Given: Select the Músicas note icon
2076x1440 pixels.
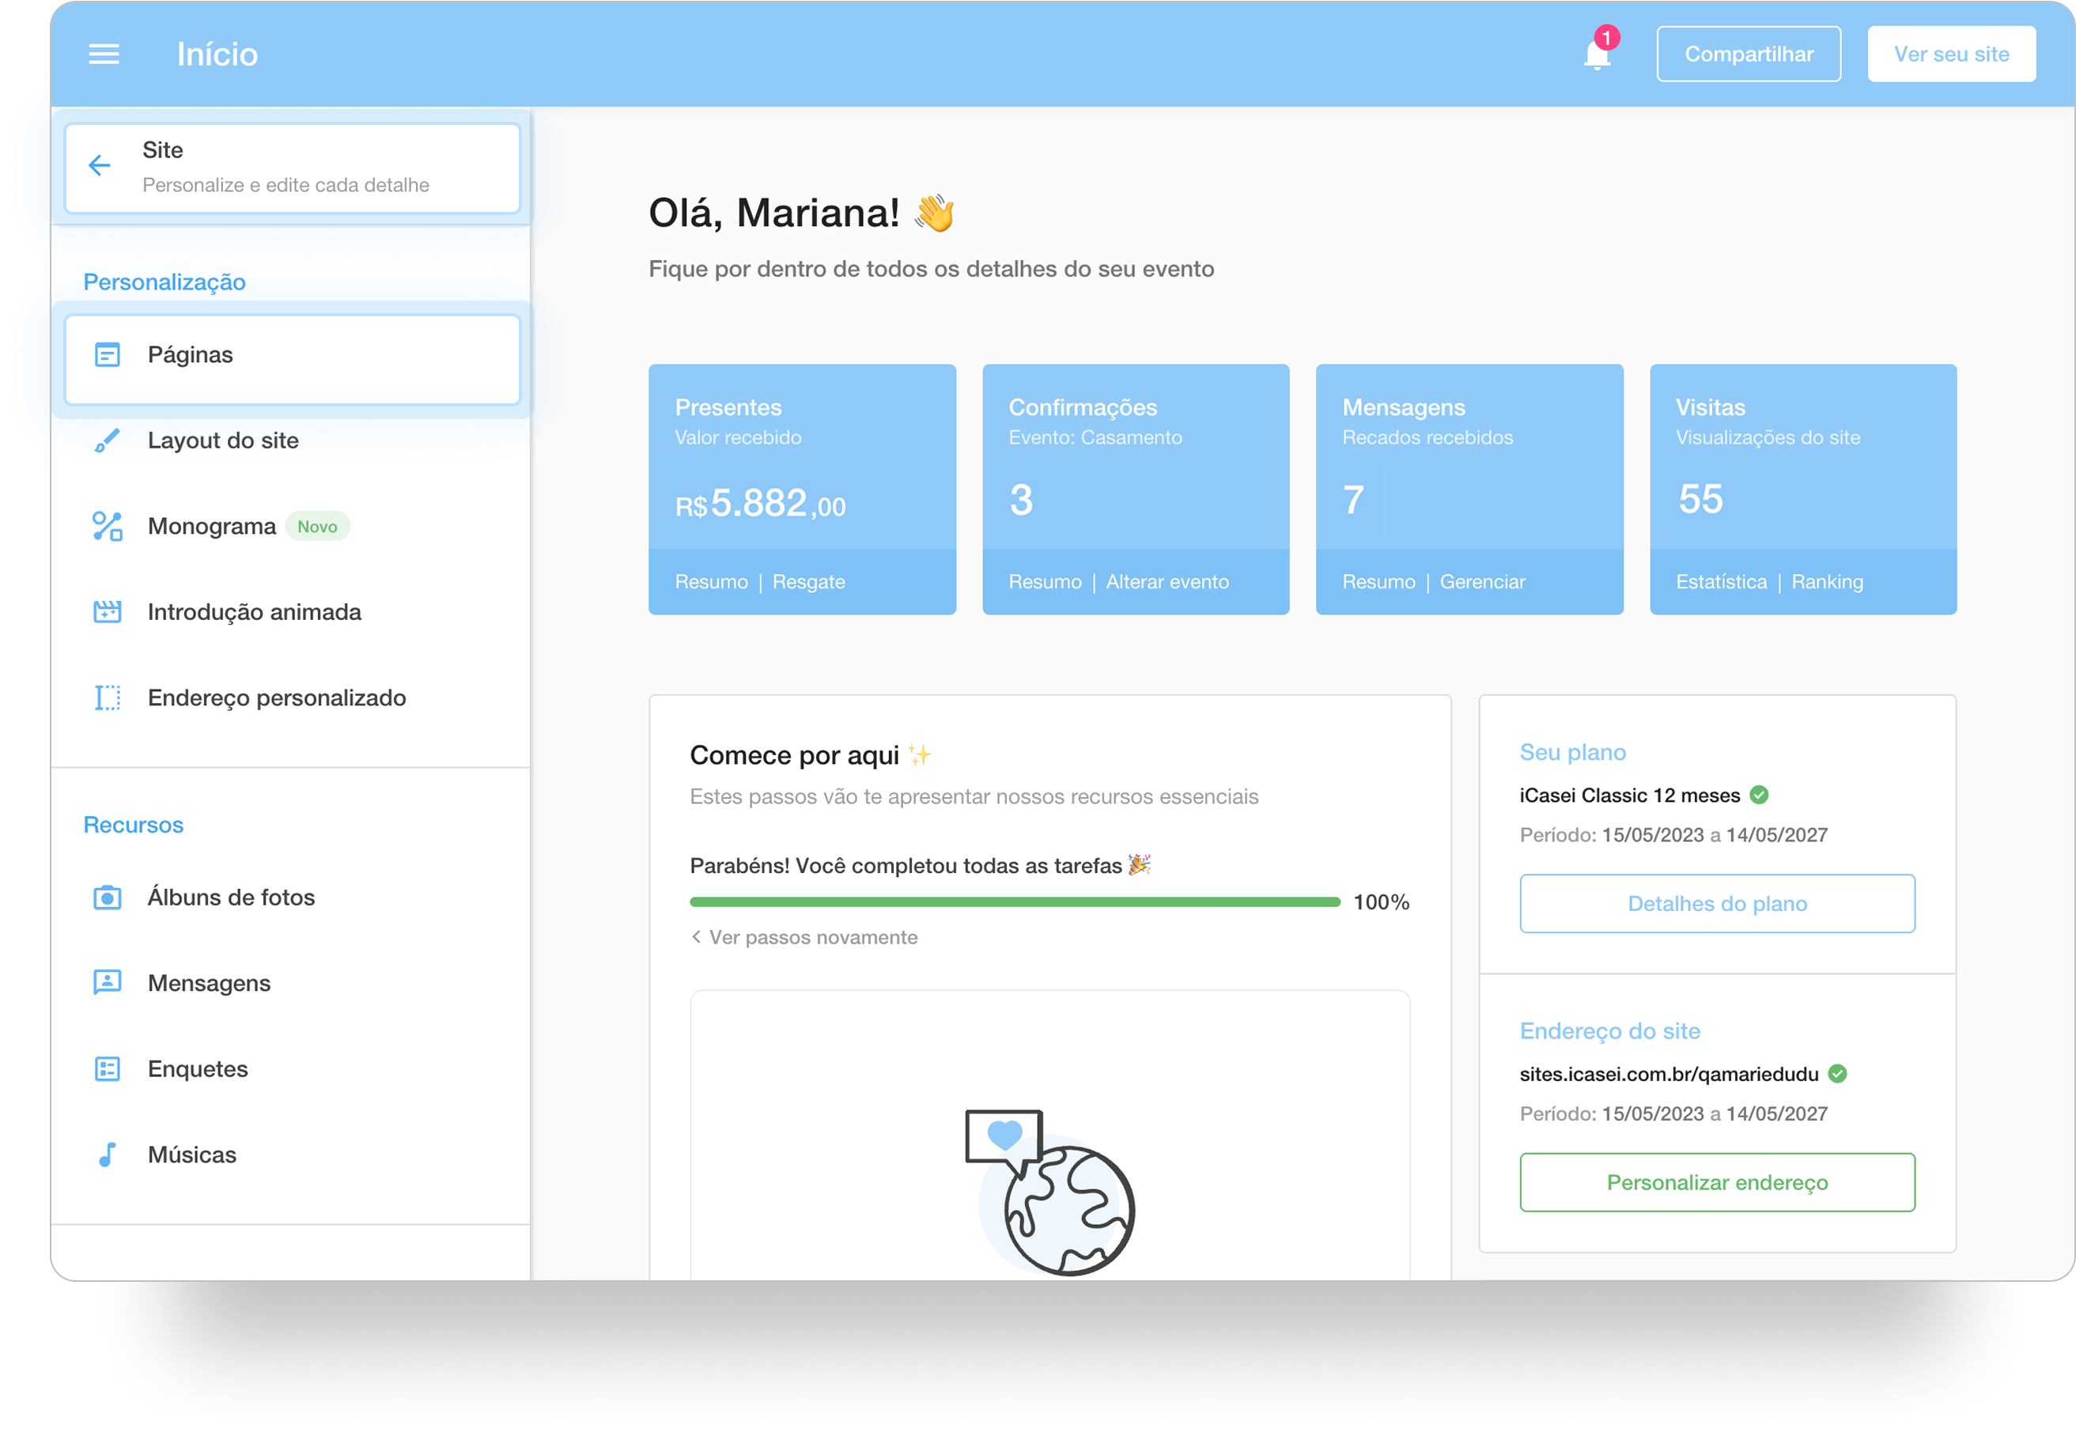Looking at the screenshot, I should pyautogui.click(x=107, y=1154).
